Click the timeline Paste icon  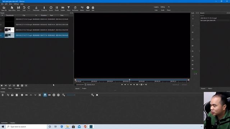point(17,95)
